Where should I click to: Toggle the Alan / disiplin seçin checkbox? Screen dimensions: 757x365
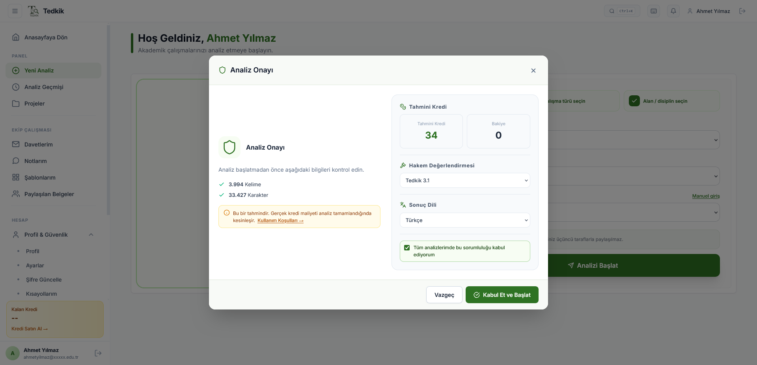tap(634, 101)
